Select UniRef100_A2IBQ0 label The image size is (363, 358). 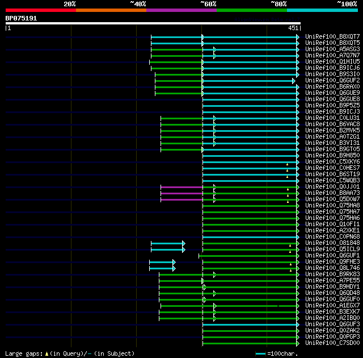(332, 318)
